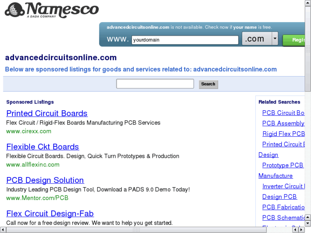Select Rigid Flex PCB related search
The height and width of the screenshot is (233, 311).
coord(283,134)
